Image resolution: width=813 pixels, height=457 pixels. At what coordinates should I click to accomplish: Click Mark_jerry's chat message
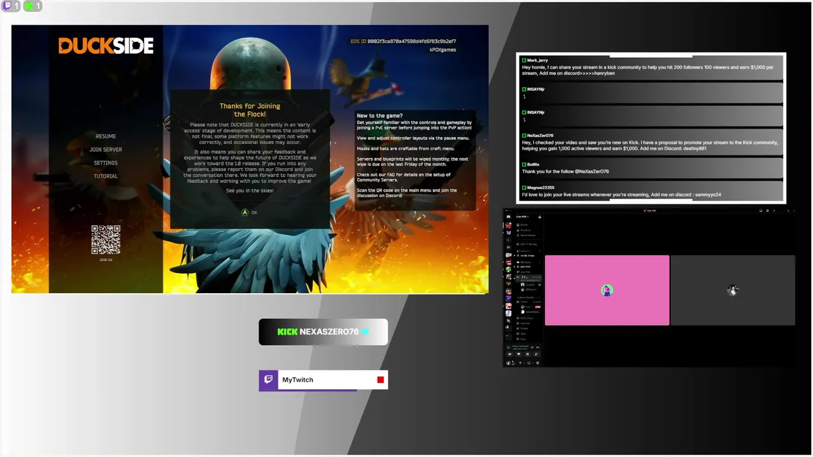pyautogui.click(x=651, y=67)
